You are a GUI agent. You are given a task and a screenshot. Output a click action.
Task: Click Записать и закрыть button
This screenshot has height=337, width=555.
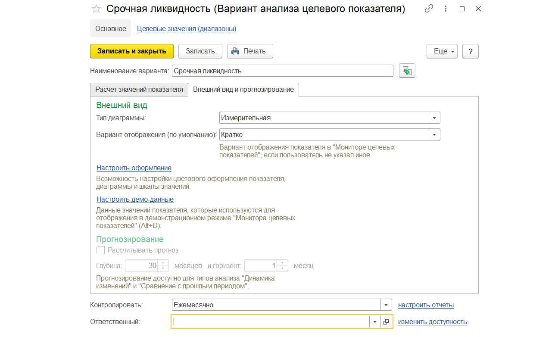tap(132, 51)
